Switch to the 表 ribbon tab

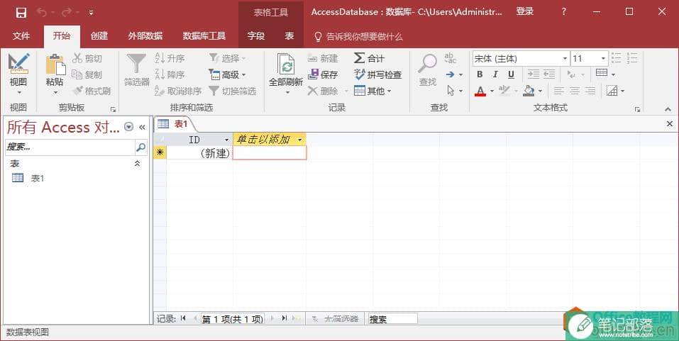click(x=289, y=36)
